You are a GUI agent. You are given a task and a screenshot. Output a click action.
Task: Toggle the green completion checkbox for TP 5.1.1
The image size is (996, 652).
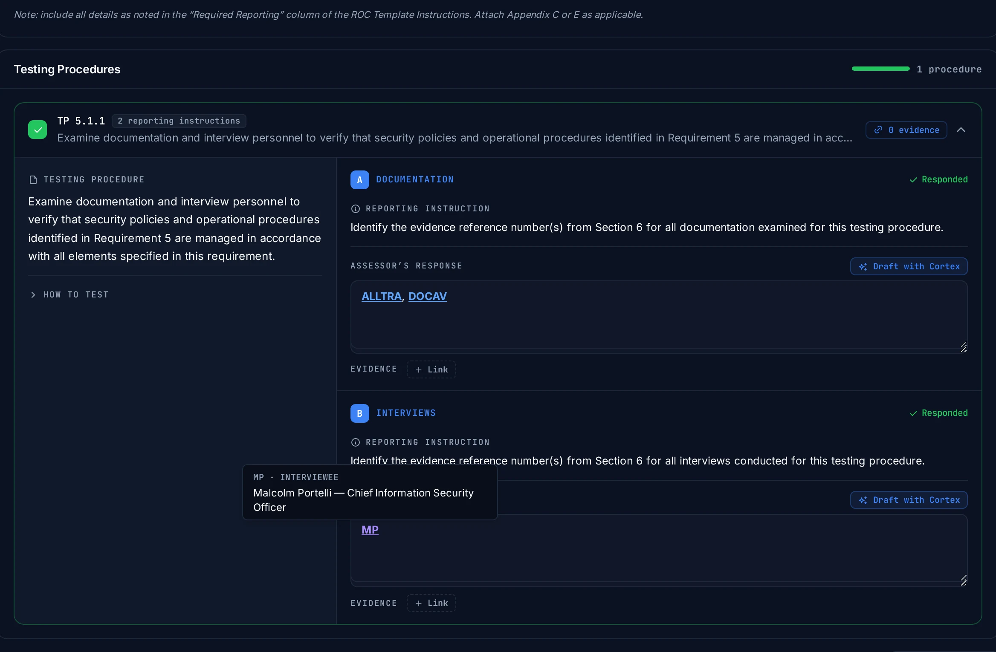pos(38,130)
